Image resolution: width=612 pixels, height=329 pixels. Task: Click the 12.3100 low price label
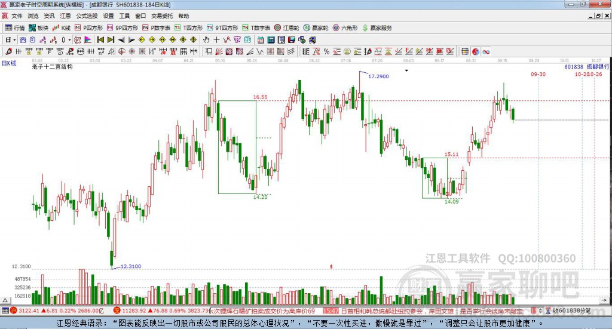point(131,266)
